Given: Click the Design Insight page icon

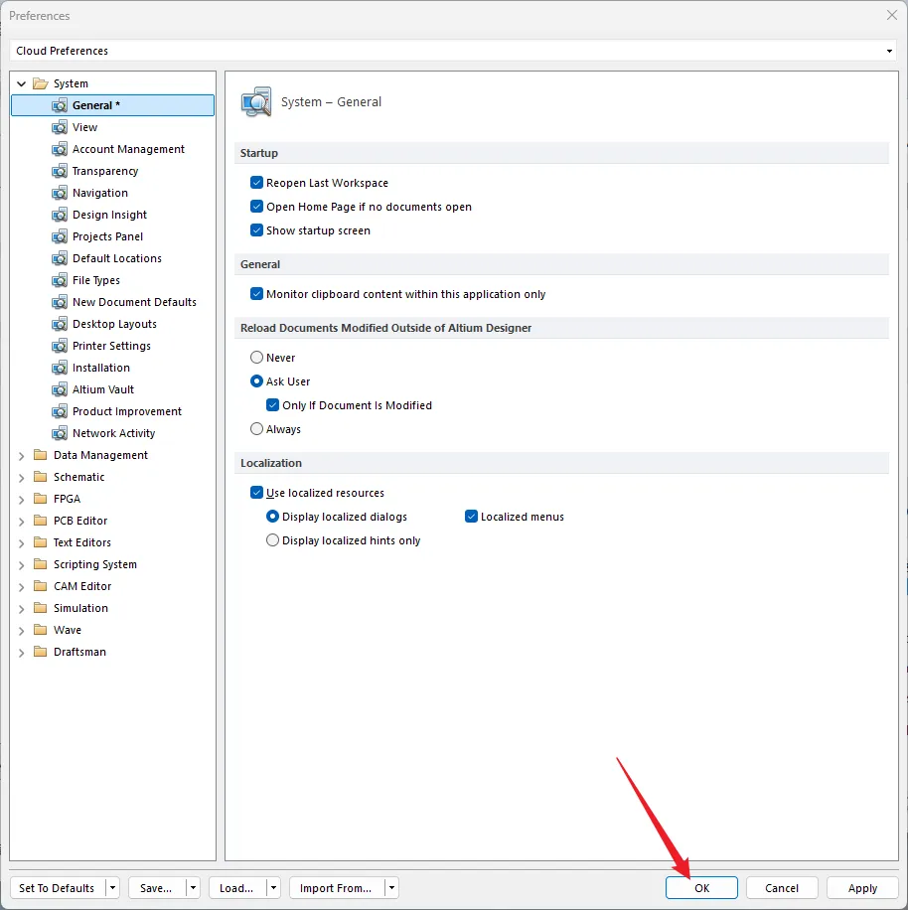Looking at the screenshot, I should click(x=60, y=215).
